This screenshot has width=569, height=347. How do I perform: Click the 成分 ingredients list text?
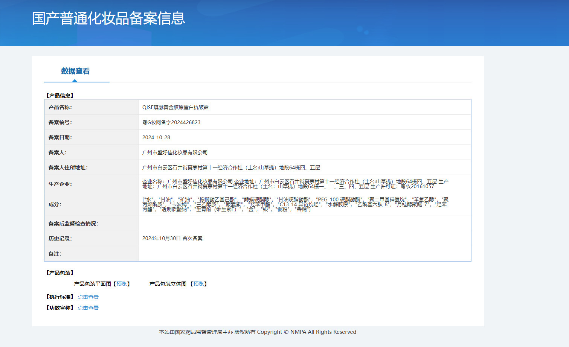(x=295, y=204)
